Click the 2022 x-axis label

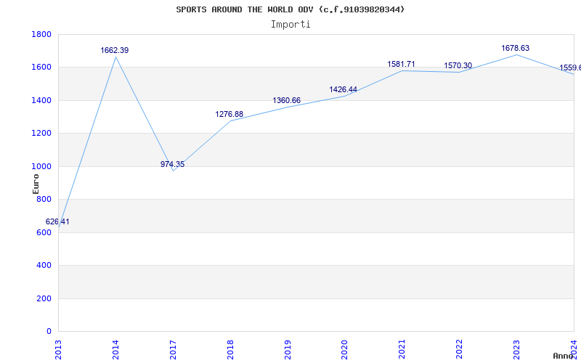(x=460, y=350)
